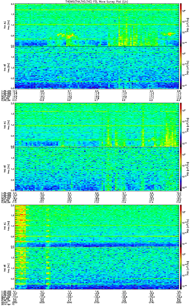The height and width of the screenshot is (306, 191).
Task: Select the 'THD B||' y-axis label
Action: click(5, 169)
